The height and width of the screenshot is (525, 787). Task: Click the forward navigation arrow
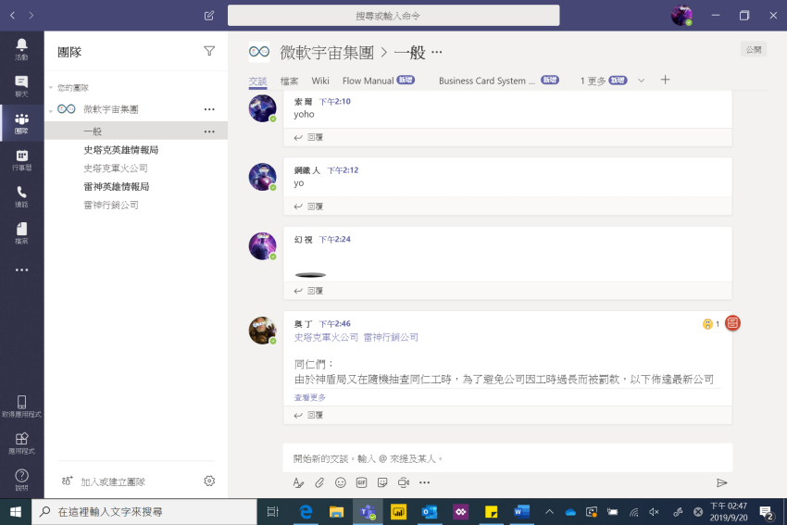click(x=31, y=16)
